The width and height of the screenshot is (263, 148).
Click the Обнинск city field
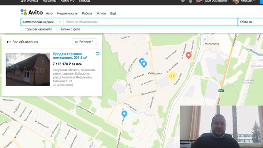[x=251, y=22]
